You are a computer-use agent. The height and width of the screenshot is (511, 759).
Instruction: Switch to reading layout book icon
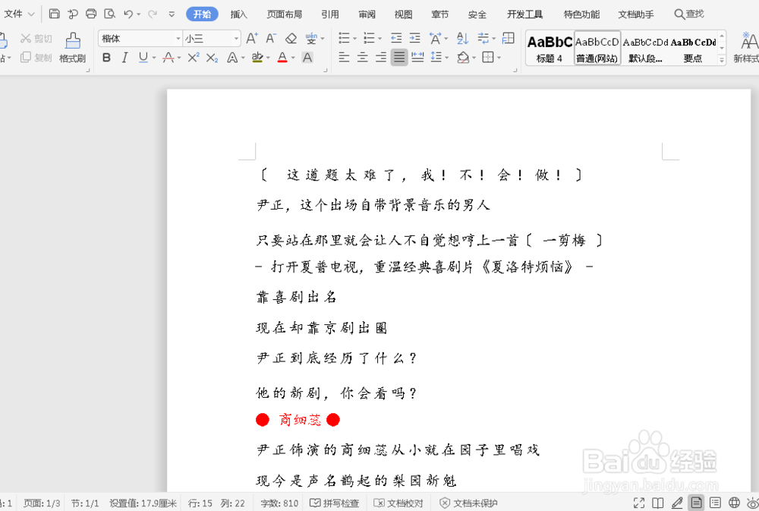point(658,503)
